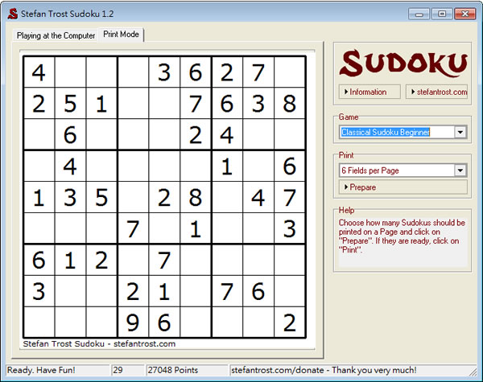Click the Ready. Have Fun! status text
The width and height of the screenshot is (483, 382).
(x=41, y=370)
